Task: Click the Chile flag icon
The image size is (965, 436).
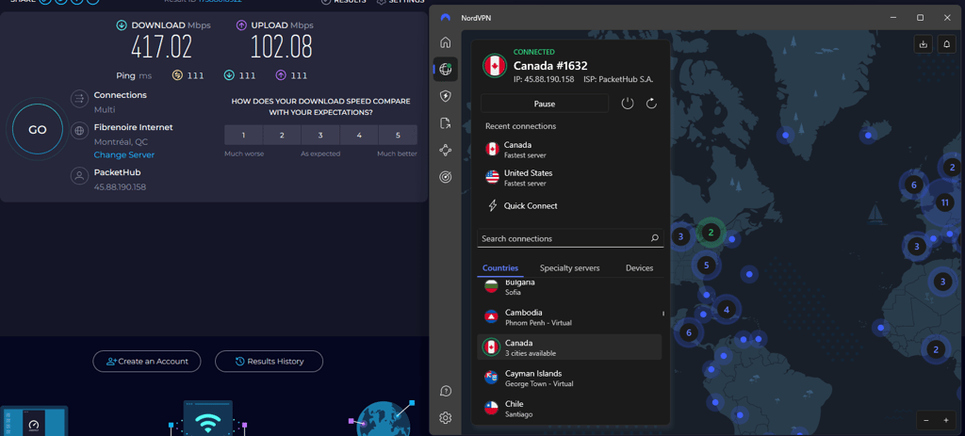Action: (491, 409)
